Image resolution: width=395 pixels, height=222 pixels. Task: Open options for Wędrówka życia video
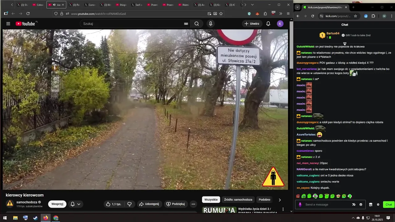(x=283, y=209)
